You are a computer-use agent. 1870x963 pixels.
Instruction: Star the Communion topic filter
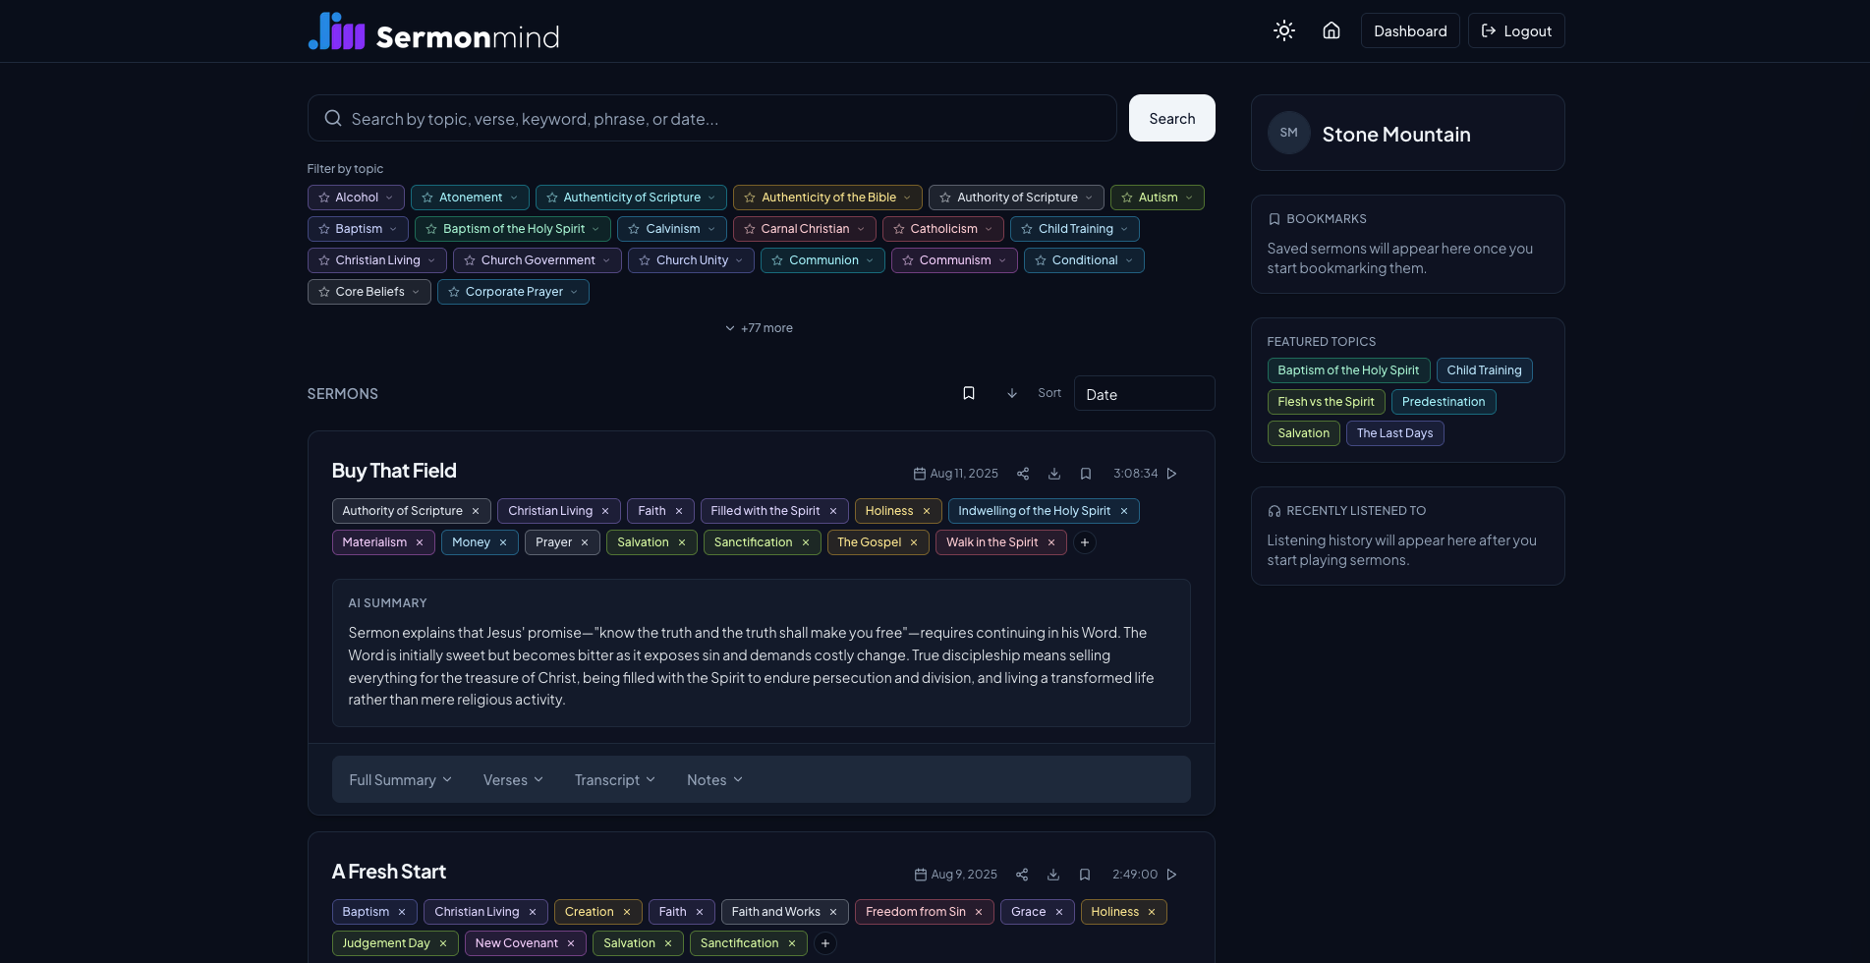(x=777, y=260)
